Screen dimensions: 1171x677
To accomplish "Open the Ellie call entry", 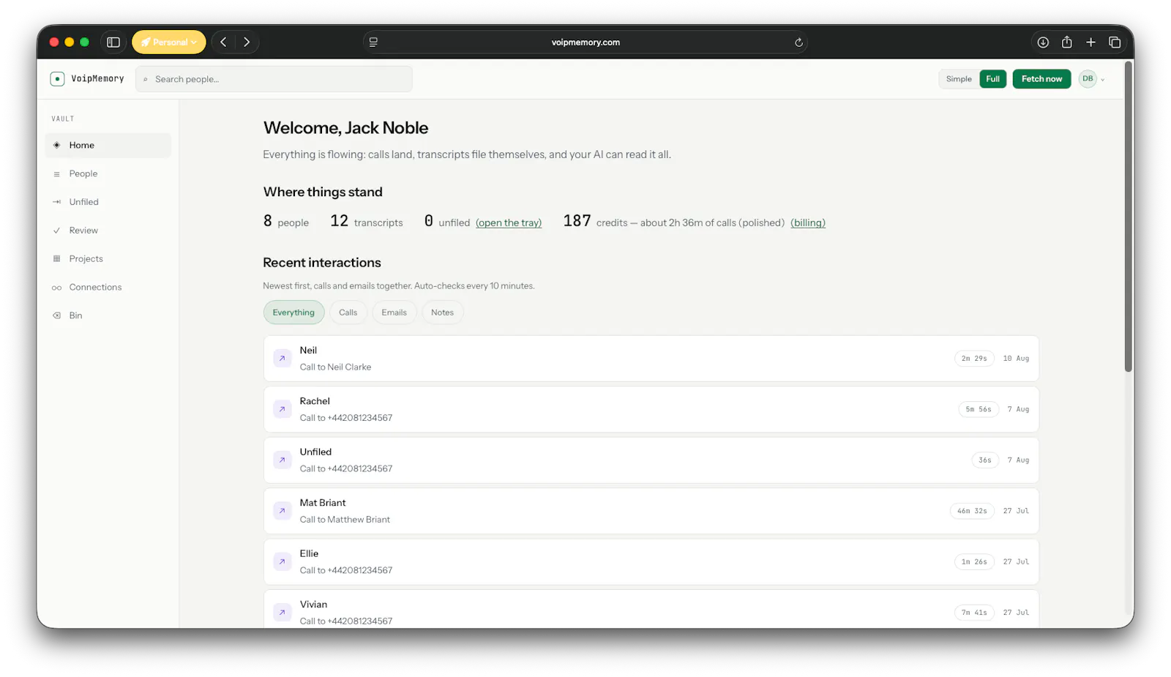I will [x=651, y=562].
